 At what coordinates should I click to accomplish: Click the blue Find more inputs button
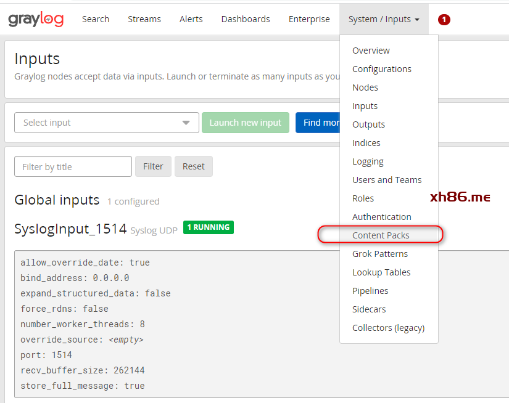click(318, 123)
